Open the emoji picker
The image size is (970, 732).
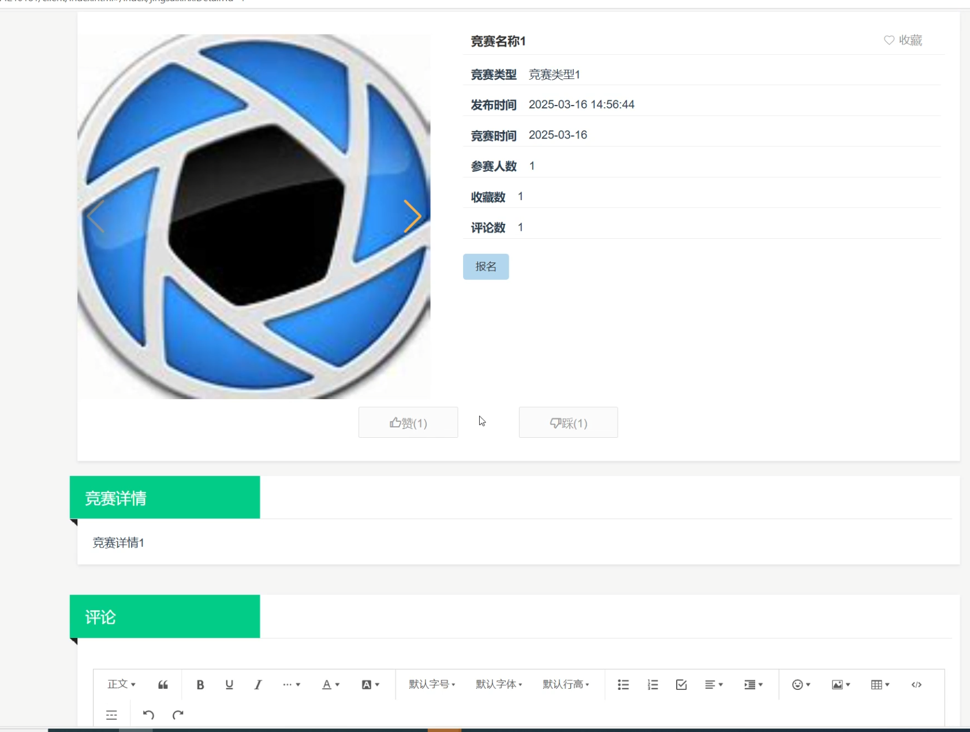click(801, 685)
